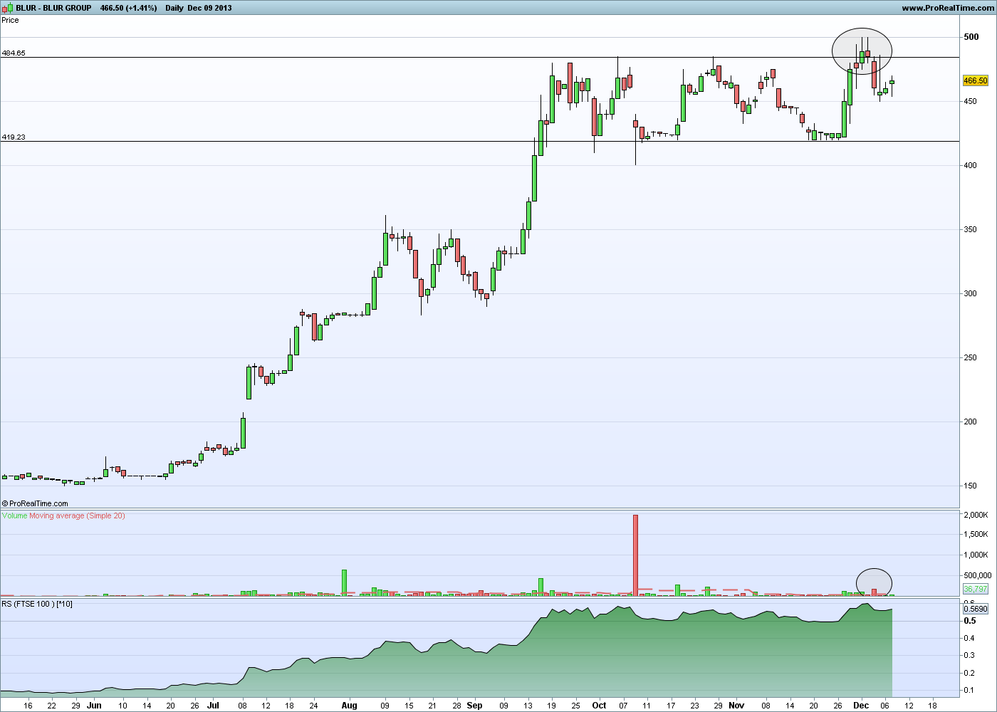Image resolution: width=997 pixels, height=712 pixels.
Task: Click the 300 mark on the price axis
Action: (x=971, y=293)
